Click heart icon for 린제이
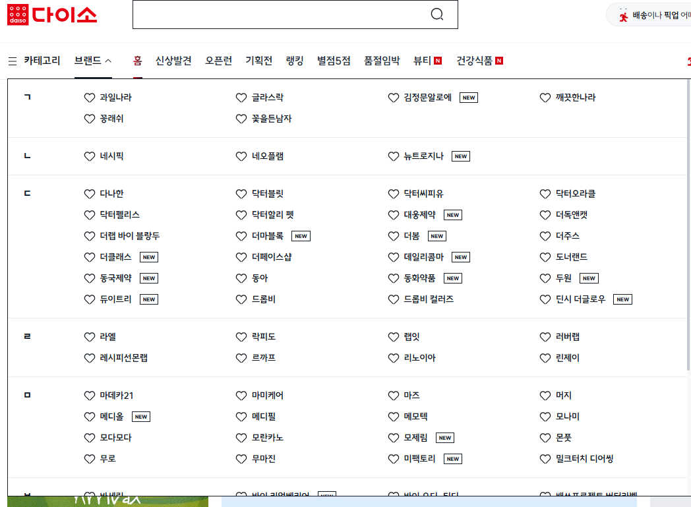 (545, 358)
